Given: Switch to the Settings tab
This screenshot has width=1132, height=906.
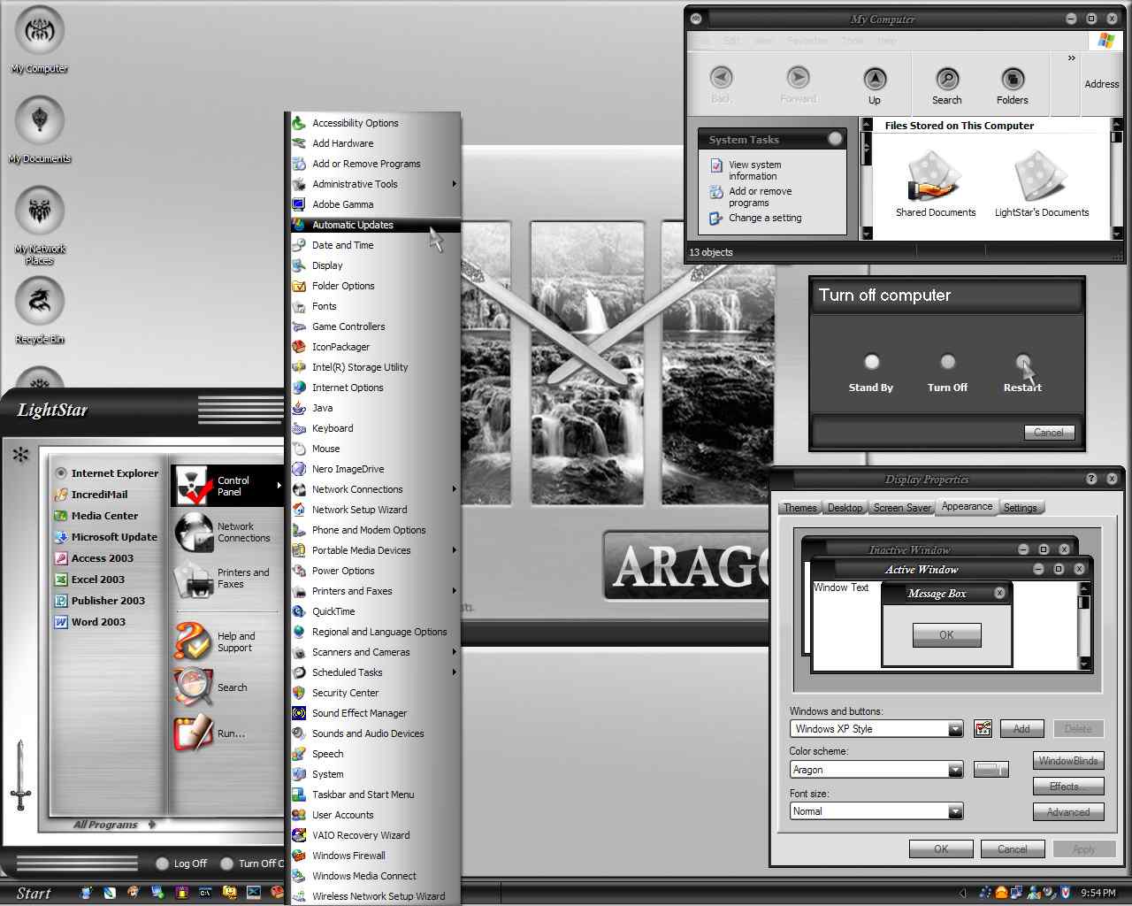Looking at the screenshot, I should click(1020, 508).
